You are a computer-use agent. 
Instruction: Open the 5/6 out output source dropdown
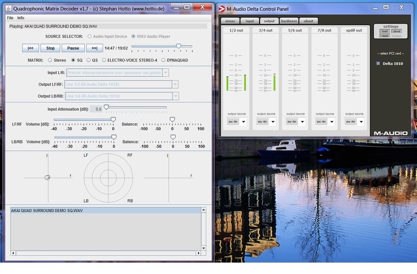pyautogui.click(x=303, y=122)
